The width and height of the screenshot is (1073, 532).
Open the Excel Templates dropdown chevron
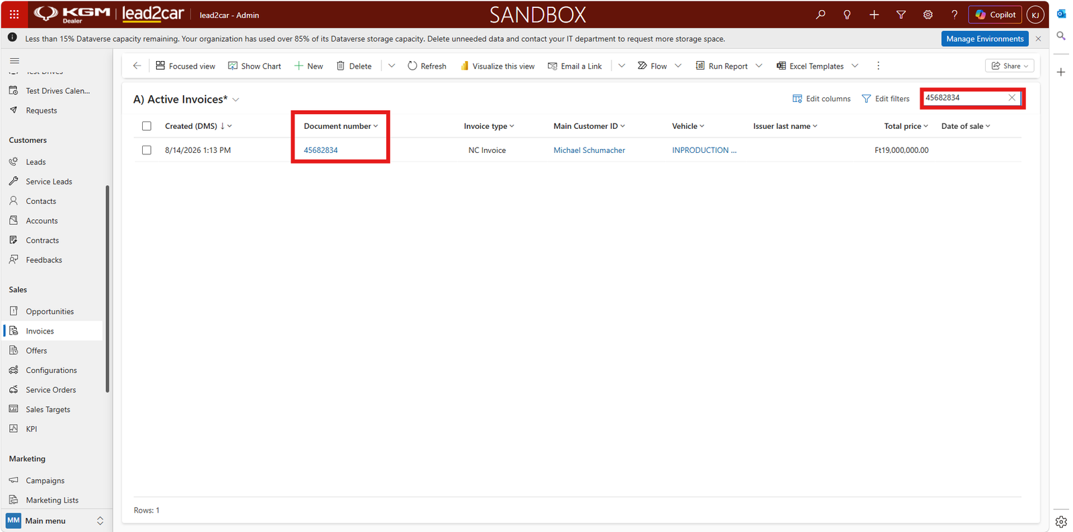855,66
